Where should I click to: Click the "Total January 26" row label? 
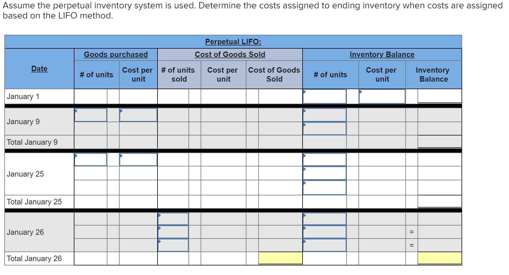[34, 258]
